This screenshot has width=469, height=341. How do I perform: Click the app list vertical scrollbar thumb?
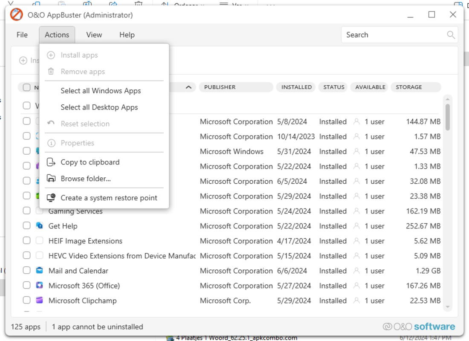click(x=447, y=117)
